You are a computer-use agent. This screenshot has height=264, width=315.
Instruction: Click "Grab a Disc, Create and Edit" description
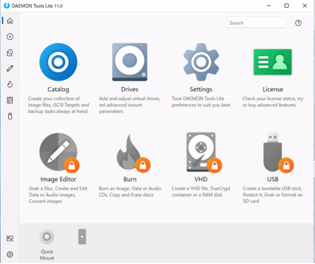[x=58, y=195]
